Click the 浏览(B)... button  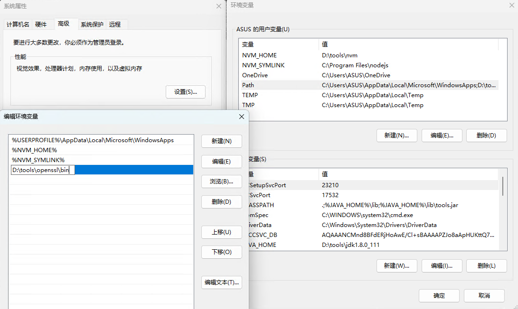tap(222, 182)
